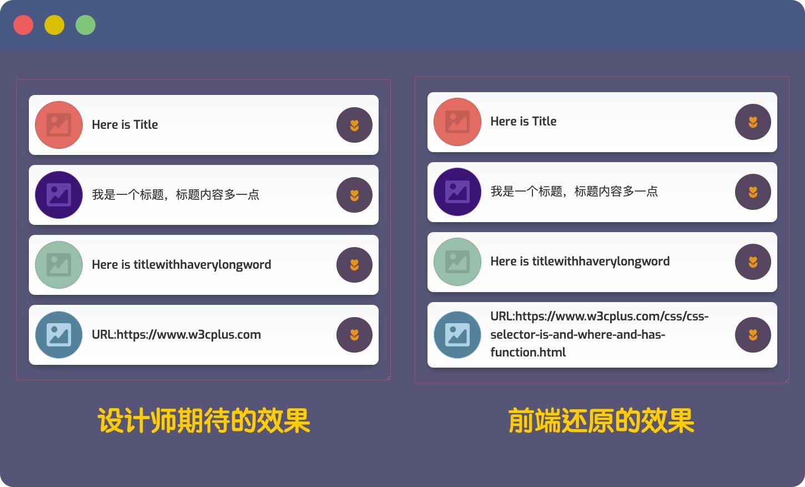The width and height of the screenshot is (805, 487).
Task: Click the yellow heading '前端还原的效果'
Action: click(x=601, y=421)
